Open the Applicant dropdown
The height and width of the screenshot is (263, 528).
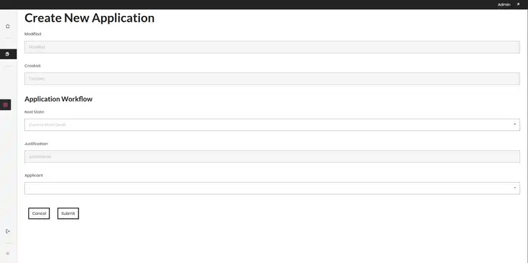point(272,188)
